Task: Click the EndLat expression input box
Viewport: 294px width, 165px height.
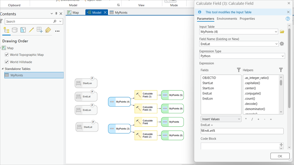Action: (242, 131)
